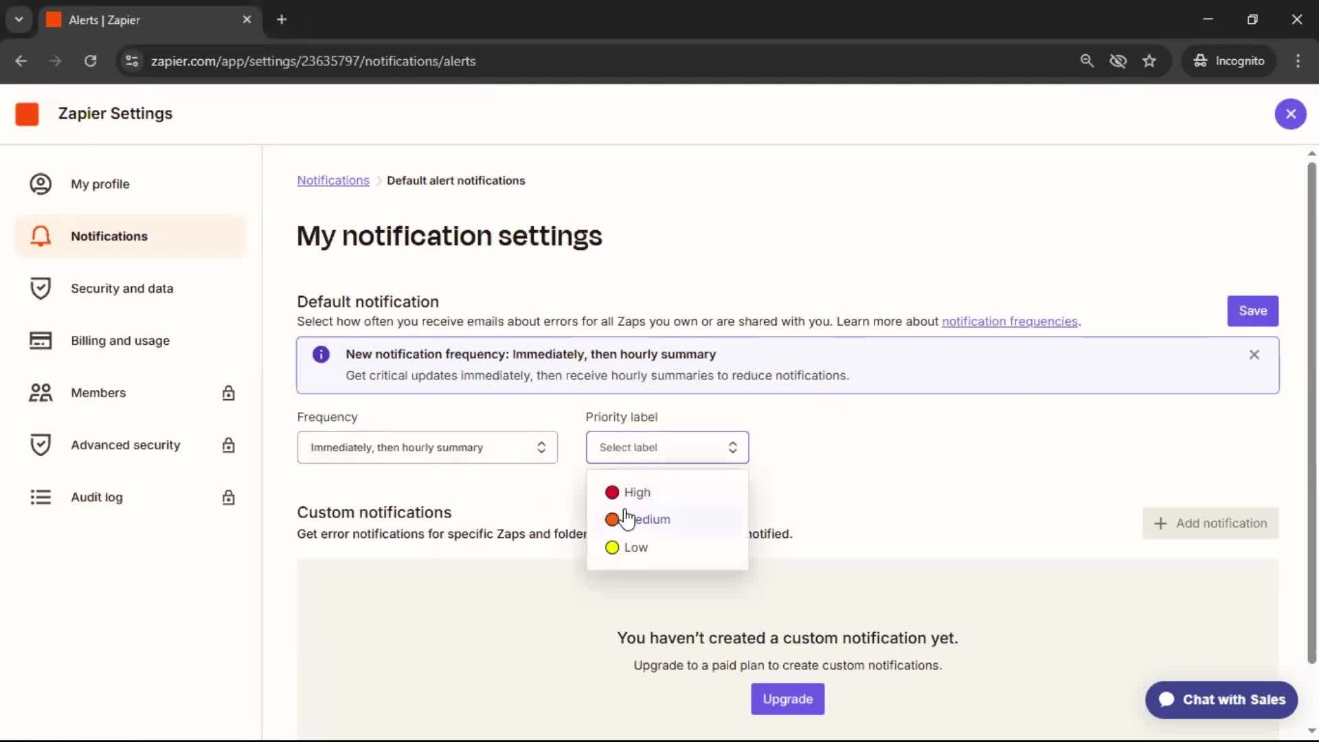Viewport: 1319px width, 742px height.
Task: Click the Audit log list icon
Action: (41, 497)
